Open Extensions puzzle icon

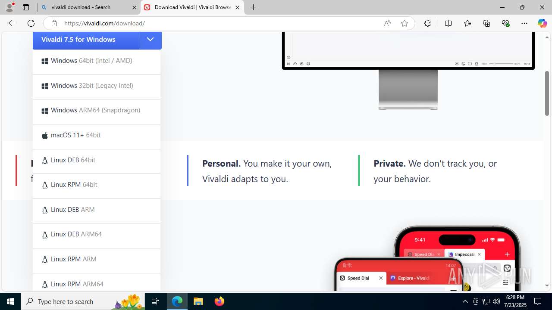click(x=427, y=23)
